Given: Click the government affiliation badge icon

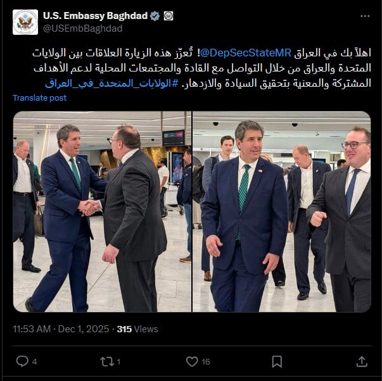Looking at the screenshot, I should coord(169,16).
